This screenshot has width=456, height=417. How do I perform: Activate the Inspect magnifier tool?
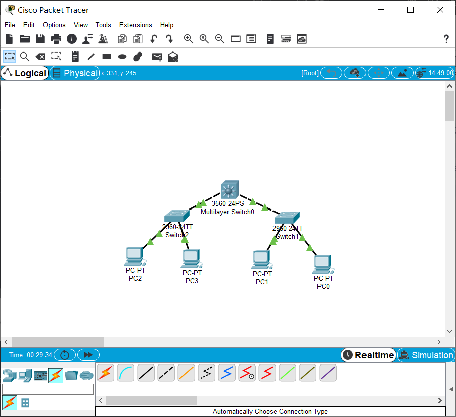pos(25,57)
